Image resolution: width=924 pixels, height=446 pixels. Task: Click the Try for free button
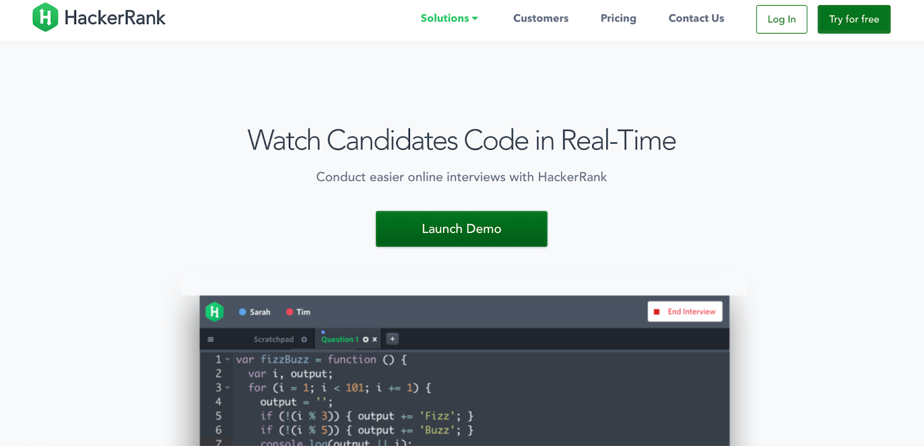[x=854, y=19]
